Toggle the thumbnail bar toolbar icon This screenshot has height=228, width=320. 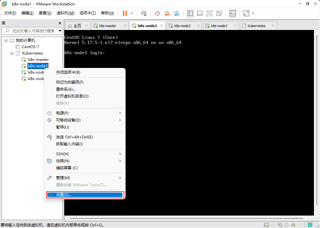pos(200,13)
